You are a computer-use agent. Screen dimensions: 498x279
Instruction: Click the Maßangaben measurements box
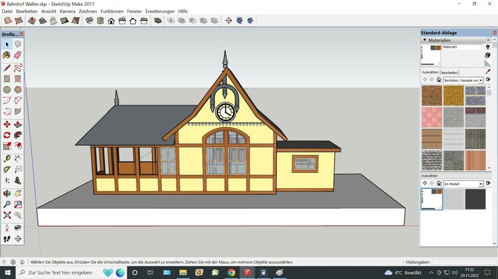coord(463,262)
